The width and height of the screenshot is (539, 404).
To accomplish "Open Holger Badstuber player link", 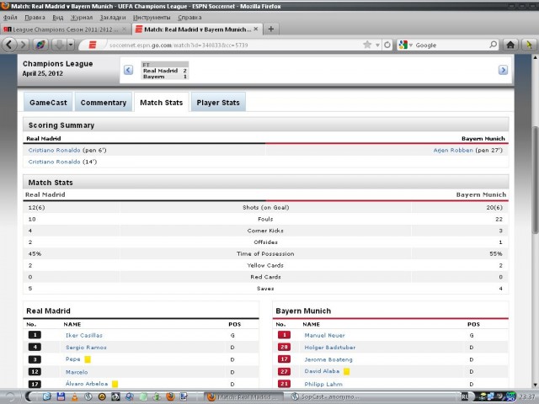I will tap(330, 348).
